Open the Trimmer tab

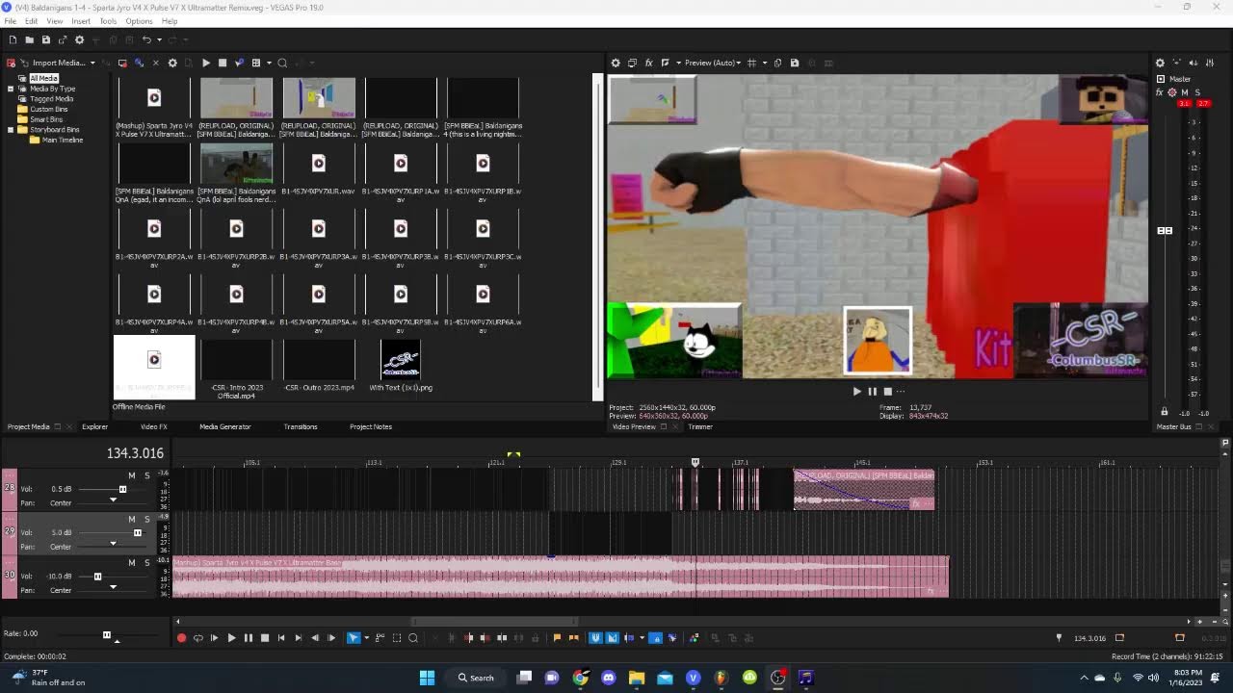click(x=700, y=426)
